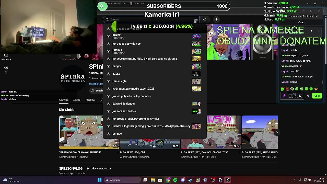Open Discord from the taskbar

[183, 180]
